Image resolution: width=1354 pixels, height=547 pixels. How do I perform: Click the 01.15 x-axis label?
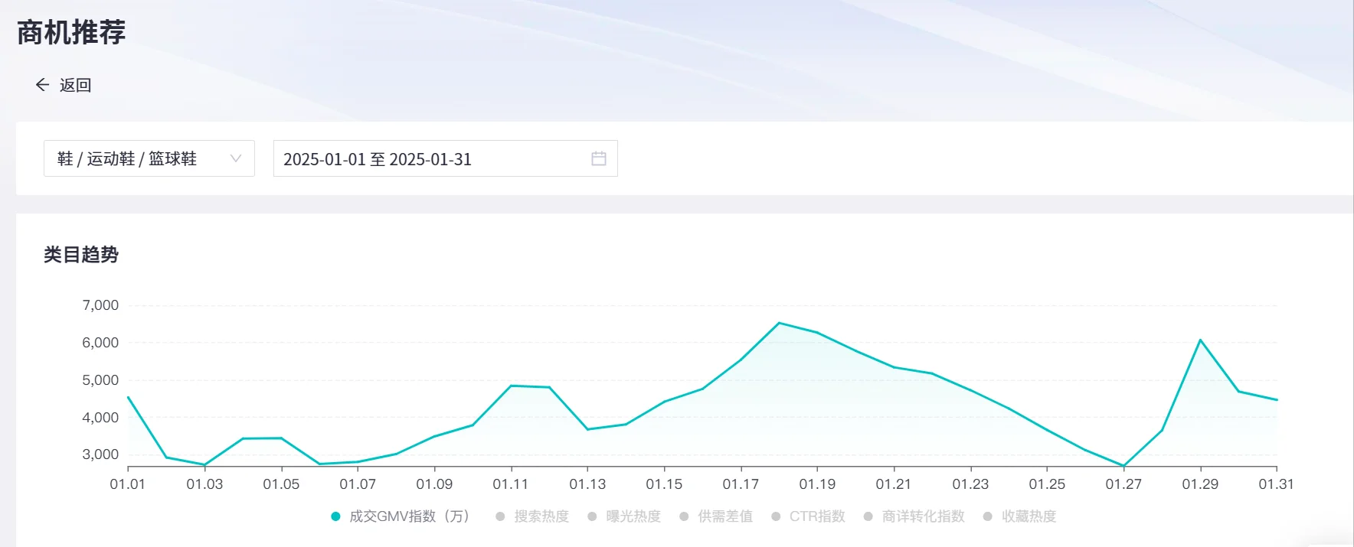[664, 484]
